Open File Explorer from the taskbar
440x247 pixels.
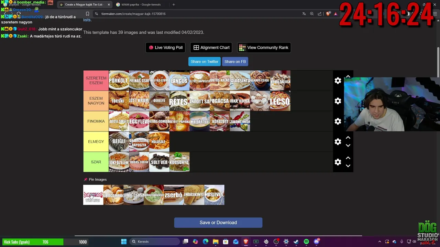click(216, 242)
